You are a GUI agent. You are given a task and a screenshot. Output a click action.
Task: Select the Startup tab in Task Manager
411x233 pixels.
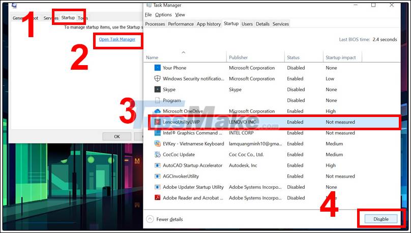(x=231, y=23)
